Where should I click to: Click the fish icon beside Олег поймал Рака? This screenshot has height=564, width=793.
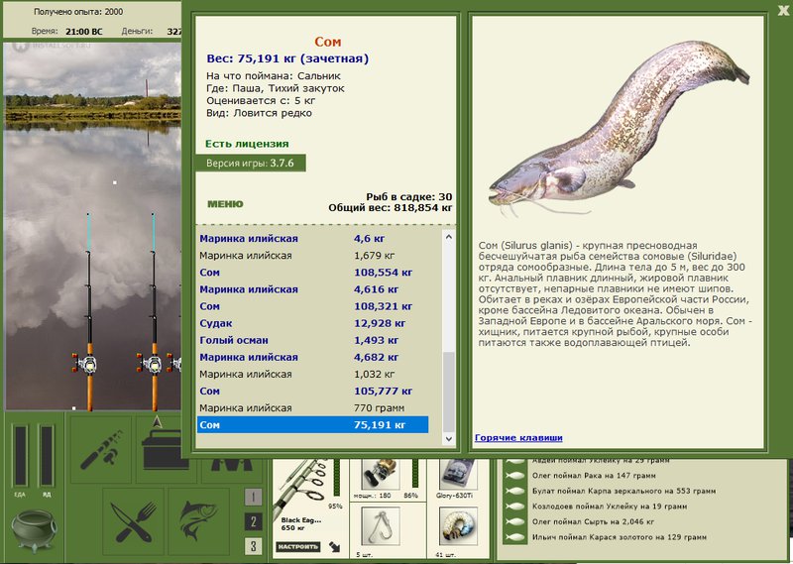[x=514, y=476]
